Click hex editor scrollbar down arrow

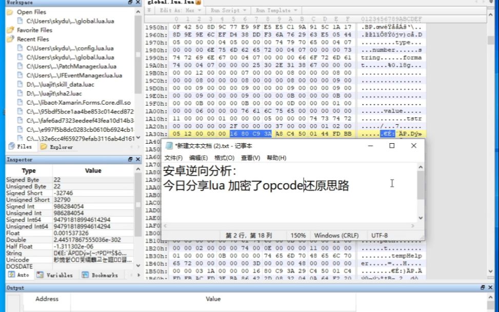point(490,271)
